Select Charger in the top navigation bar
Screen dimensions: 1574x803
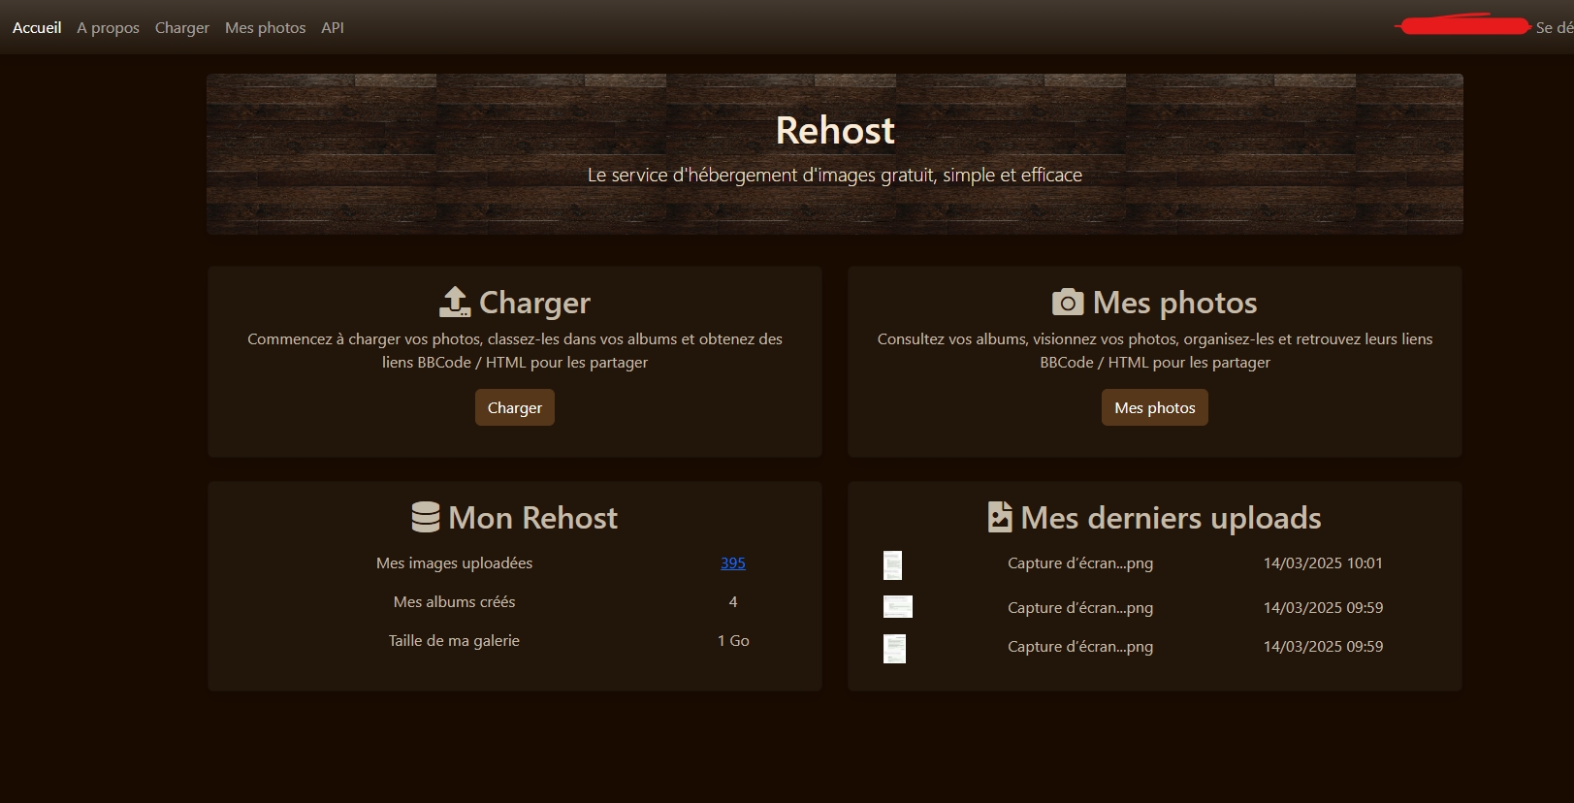(x=182, y=27)
